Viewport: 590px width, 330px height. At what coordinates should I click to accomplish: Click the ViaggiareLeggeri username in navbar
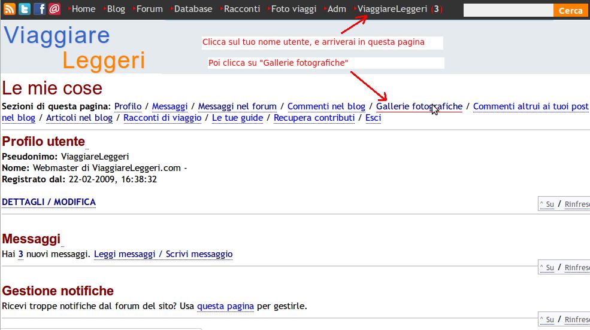tap(392, 9)
